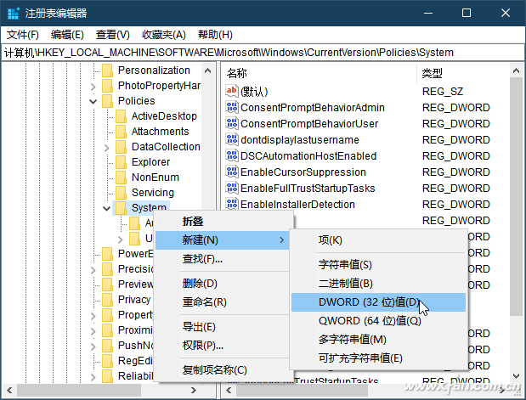This screenshot has height=400, width=526.
Task: Click the Attachments folder icon
Action: (121, 132)
